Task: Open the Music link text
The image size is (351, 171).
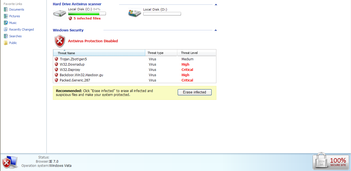Action: click(x=13, y=23)
